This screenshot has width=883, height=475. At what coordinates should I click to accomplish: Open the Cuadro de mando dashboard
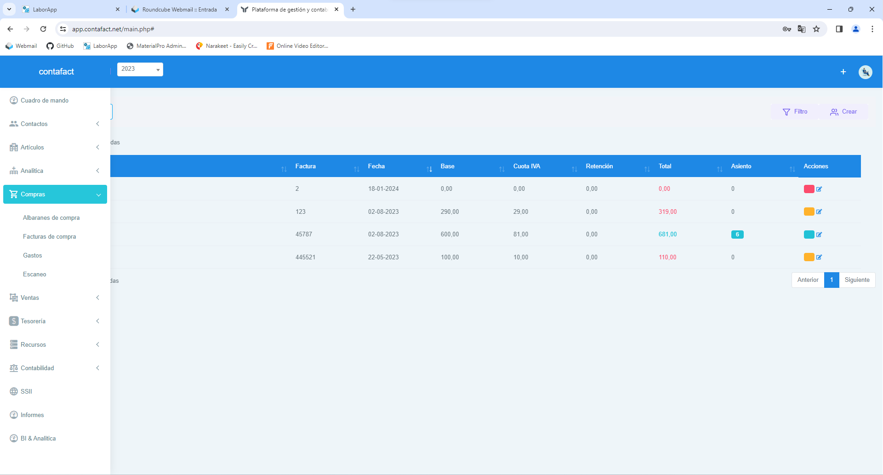pos(45,100)
